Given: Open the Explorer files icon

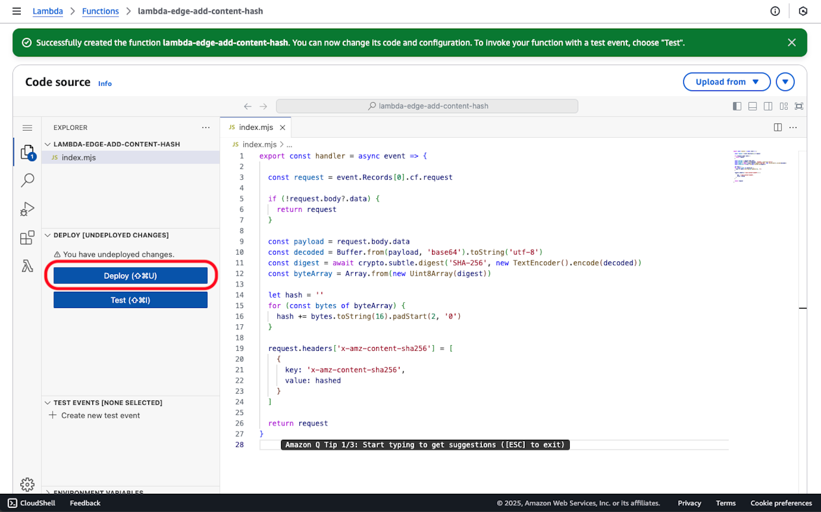Looking at the screenshot, I should [27, 152].
